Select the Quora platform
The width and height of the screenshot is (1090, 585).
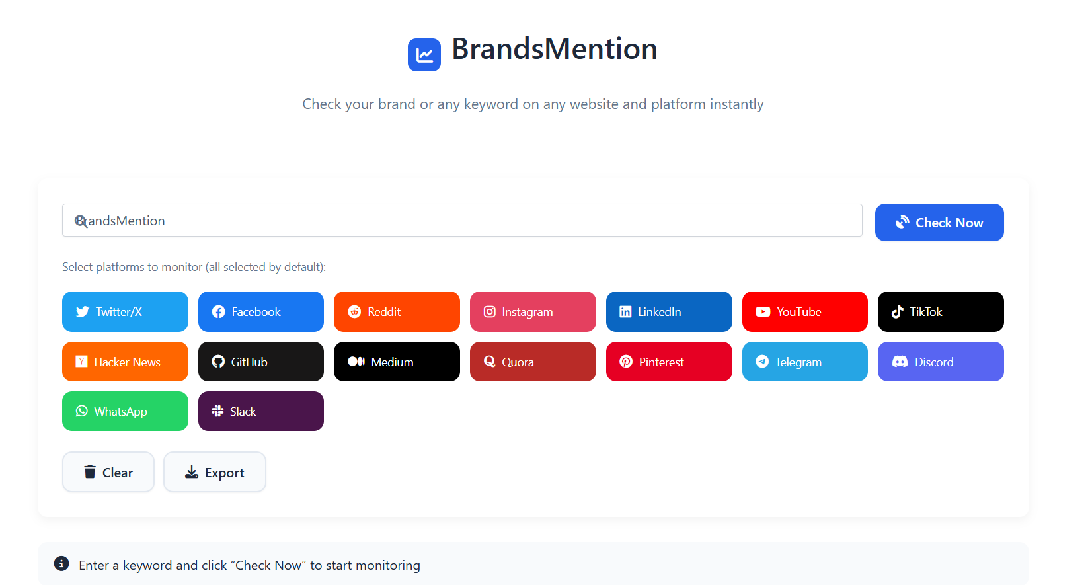[x=533, y=362]
